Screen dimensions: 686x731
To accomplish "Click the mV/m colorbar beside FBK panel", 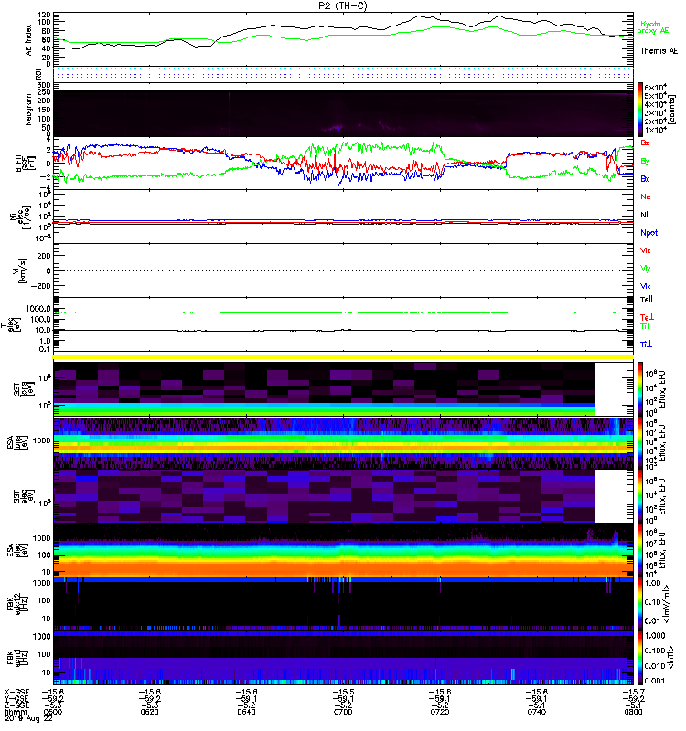I will [639, 604].
